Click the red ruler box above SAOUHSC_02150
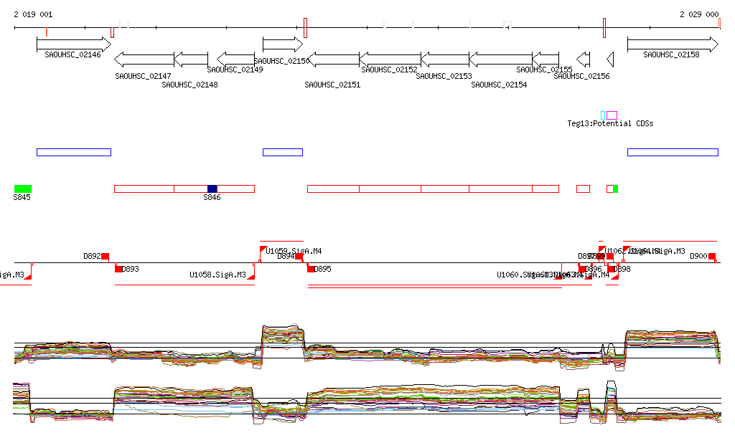 click(x=305, y=28)
